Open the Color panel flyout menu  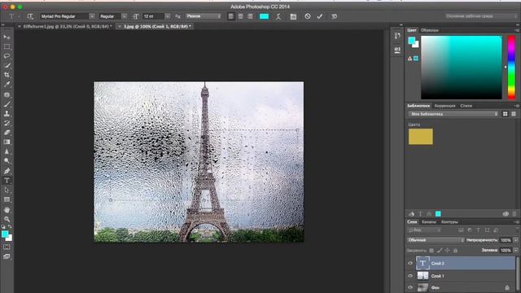coord(517,30)
